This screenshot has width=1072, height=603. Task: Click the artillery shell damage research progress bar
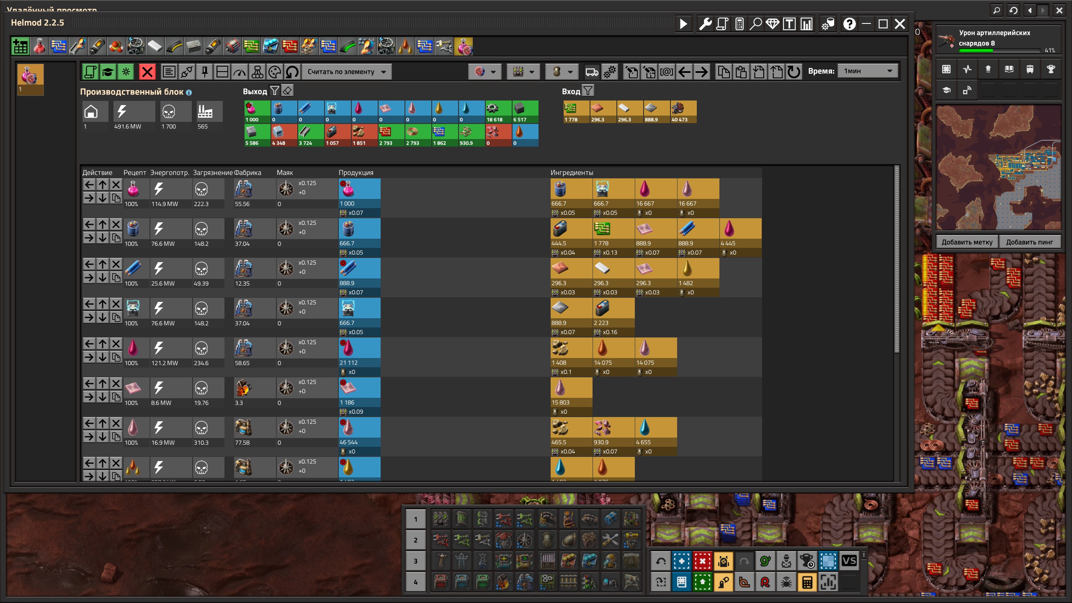pos(999,50)
